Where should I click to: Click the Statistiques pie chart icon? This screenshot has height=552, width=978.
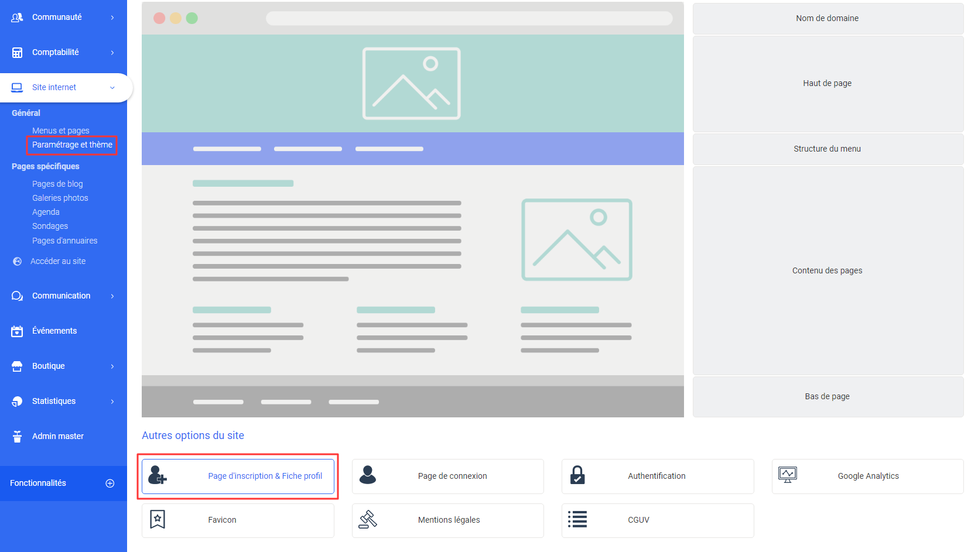click(17, 402)
